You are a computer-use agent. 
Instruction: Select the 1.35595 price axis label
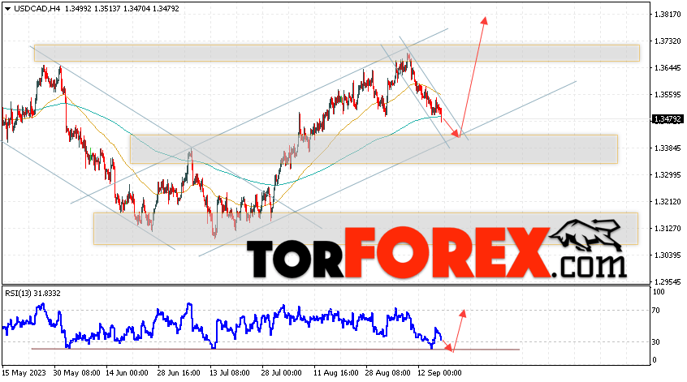(668, 95)
